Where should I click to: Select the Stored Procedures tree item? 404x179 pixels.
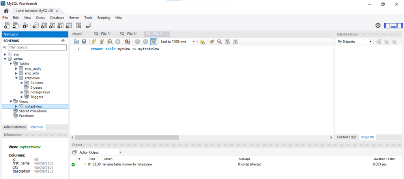coord(33,111)
